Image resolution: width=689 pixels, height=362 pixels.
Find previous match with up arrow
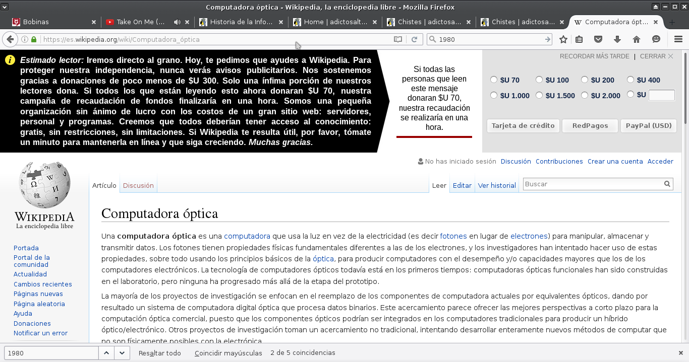tap(106, 353)
